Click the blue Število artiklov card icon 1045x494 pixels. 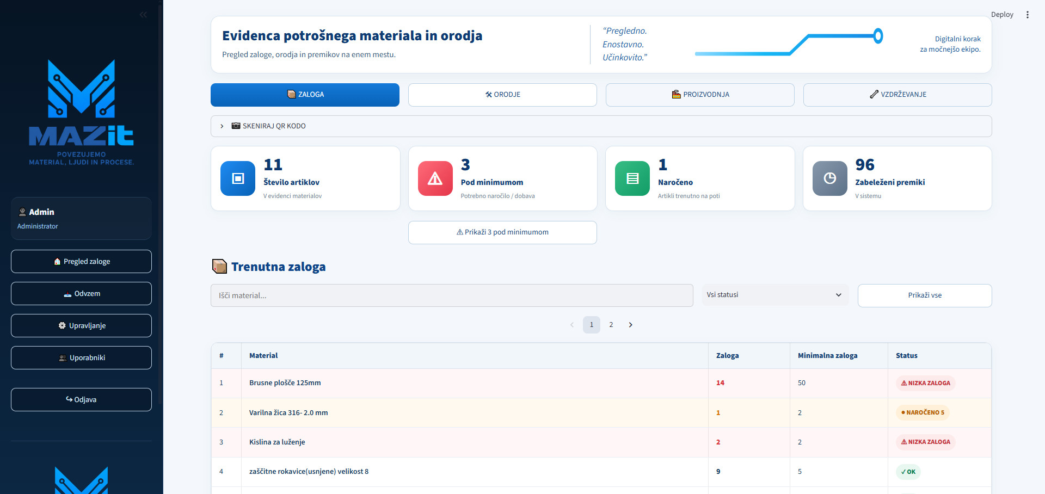click(238, 178)
